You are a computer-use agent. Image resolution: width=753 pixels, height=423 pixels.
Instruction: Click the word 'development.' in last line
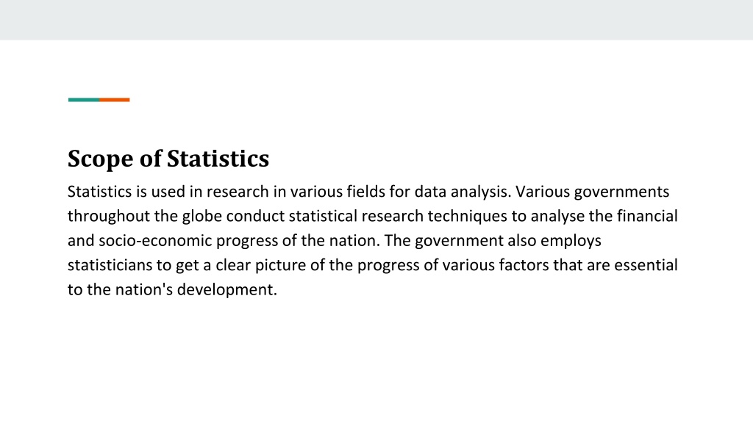point(226,290)
